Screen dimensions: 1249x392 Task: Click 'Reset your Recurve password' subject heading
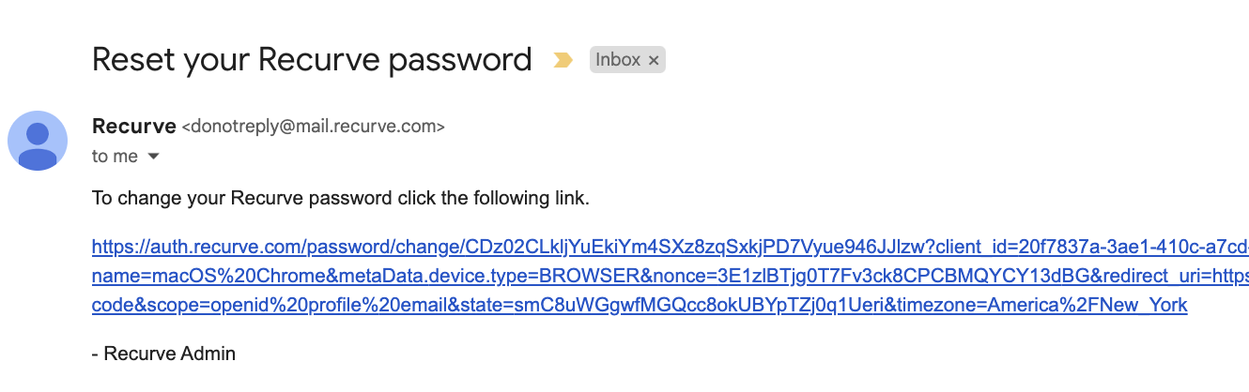pyautogui.click(x=312, y=59)
